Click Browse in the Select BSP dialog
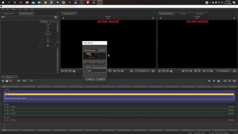Screen dimensions: 238x134 103,51
